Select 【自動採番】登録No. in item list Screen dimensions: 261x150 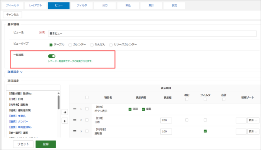pos(21,93)
